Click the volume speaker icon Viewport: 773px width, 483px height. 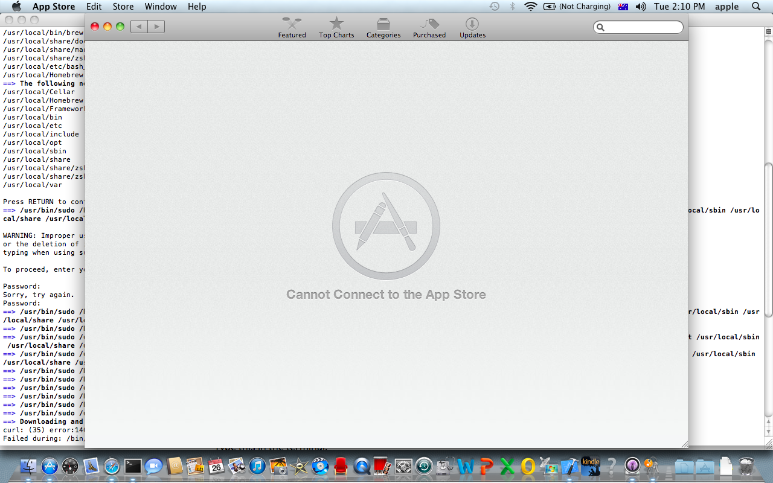click(x=641, y=7)
